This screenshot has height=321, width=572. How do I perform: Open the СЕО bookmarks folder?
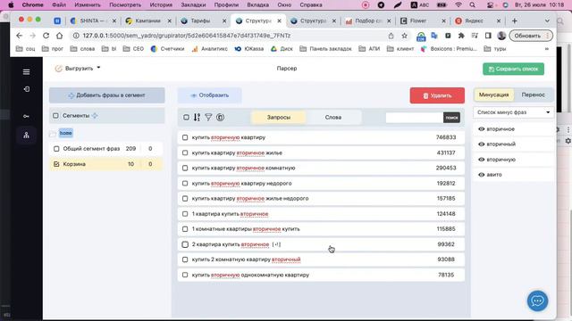[x=133, y=49]
